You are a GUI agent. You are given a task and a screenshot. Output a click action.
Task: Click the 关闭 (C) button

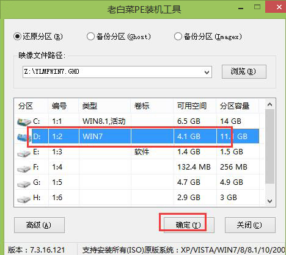pyautogui.click(x=250, y=225)
